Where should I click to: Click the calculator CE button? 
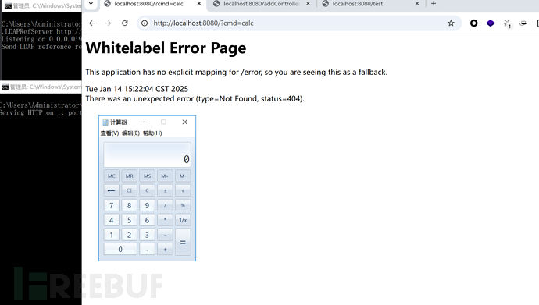pos(129,190)
